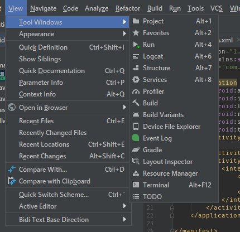
Task: Select Gradle in the submenu
Action: tap(174, 150)
